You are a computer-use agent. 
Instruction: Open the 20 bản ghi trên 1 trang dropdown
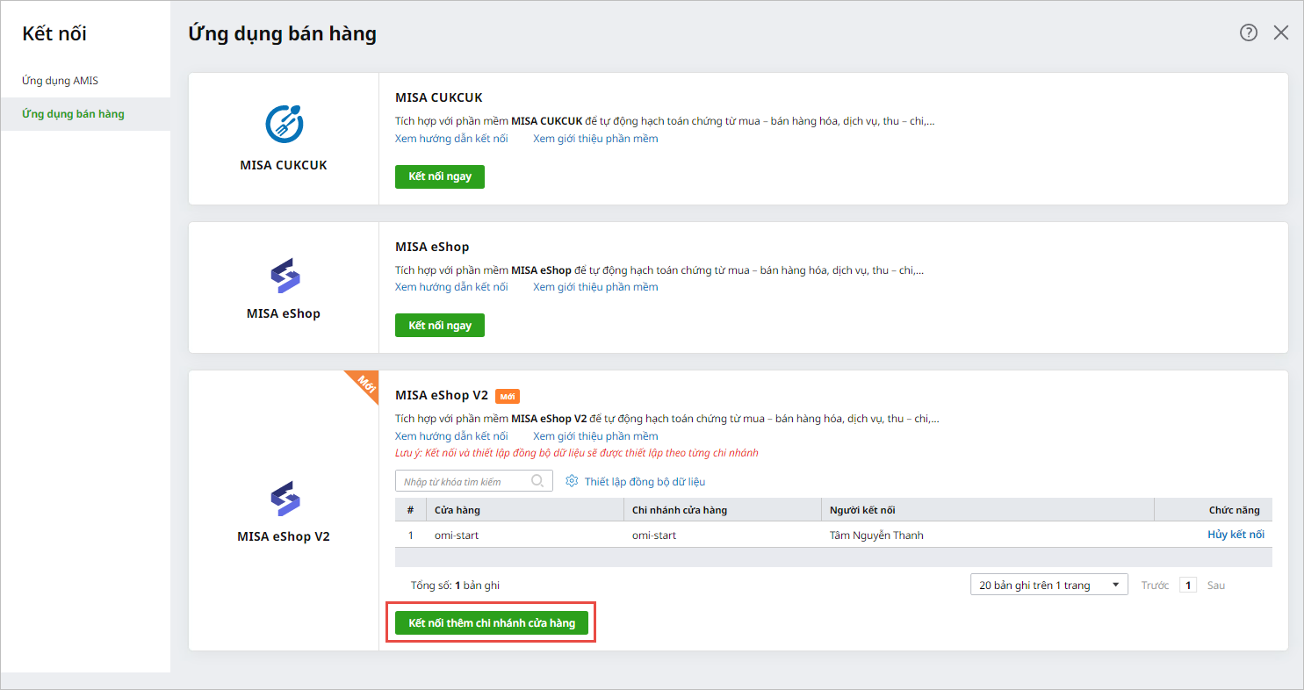coord(1049,586)
